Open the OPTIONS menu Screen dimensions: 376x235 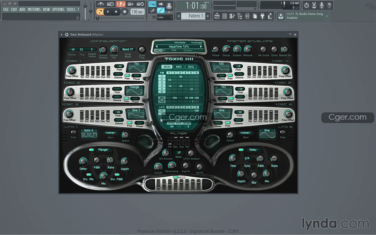tap(58, 9)
